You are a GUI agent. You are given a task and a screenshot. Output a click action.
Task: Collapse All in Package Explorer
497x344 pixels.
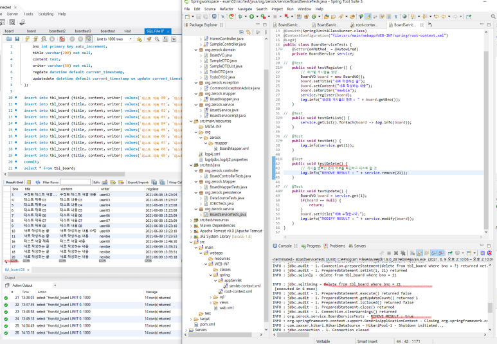(242, 32)
